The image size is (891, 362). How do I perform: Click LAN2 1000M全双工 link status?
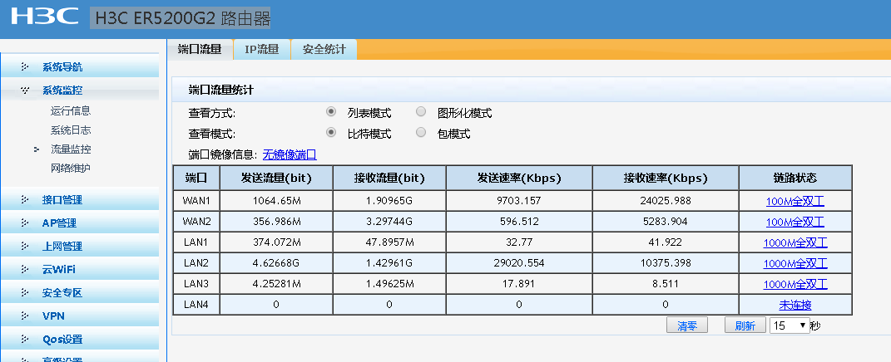pyautogui.click(x=795, y=263)
